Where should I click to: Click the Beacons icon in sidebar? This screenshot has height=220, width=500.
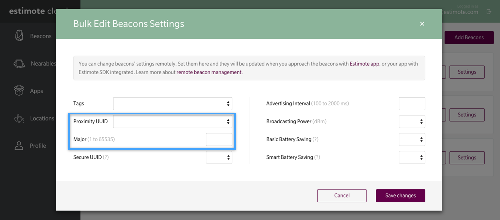(19, 36)
